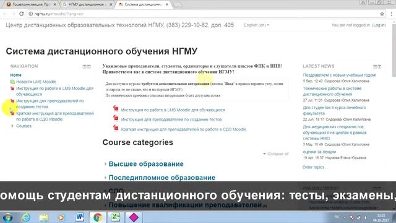
Task: Switch to Excel in the taskbar
Action: [116, 217]
